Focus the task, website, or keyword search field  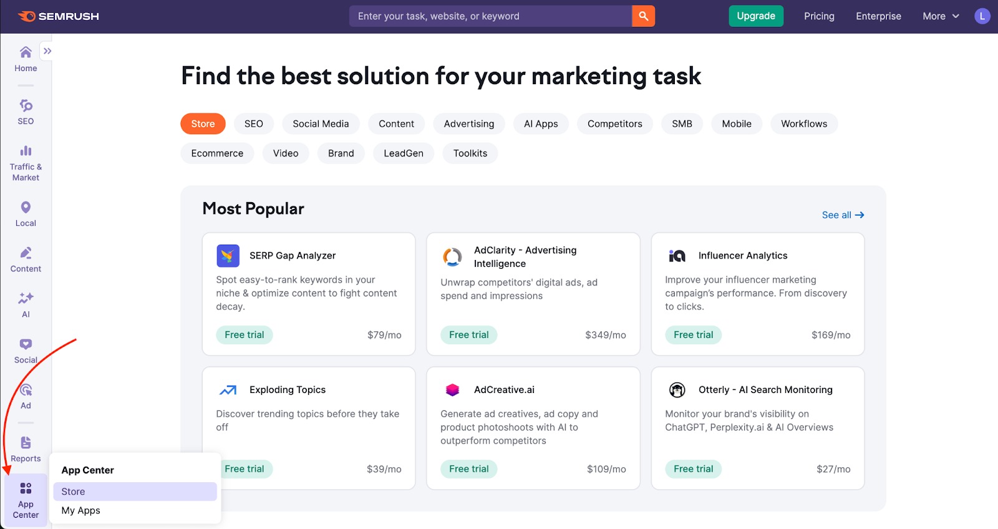[x=490, y=16]
